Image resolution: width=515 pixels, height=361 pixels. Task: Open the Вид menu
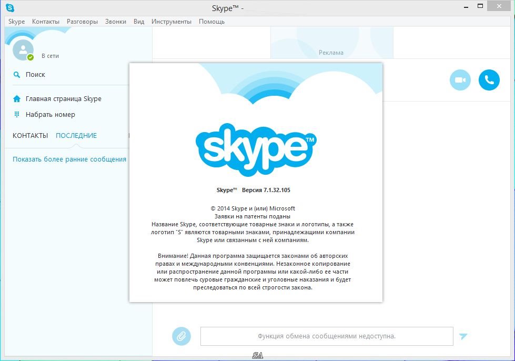pyautogui.click(x=139, y=22)
